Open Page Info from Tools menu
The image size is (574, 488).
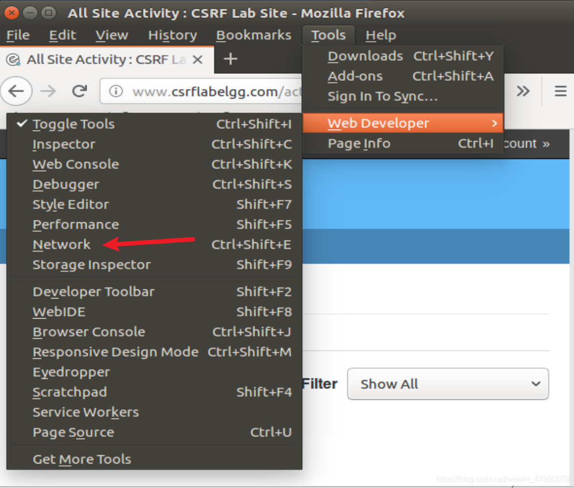click(403, 143)
